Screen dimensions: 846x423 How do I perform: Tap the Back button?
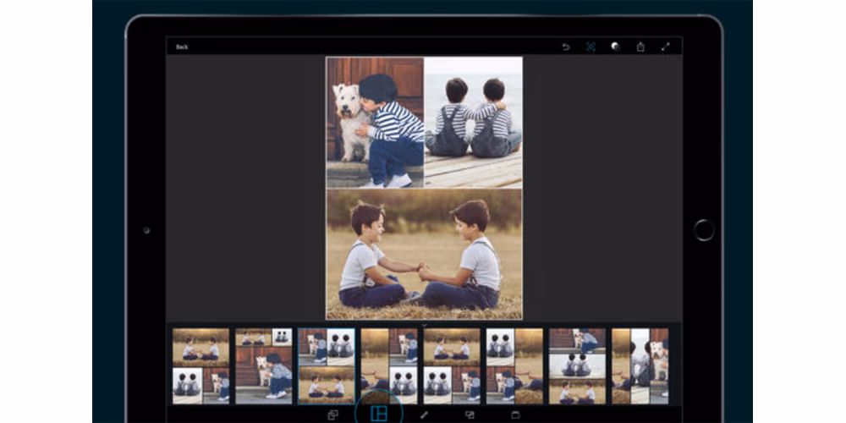(x=182, y=47)
